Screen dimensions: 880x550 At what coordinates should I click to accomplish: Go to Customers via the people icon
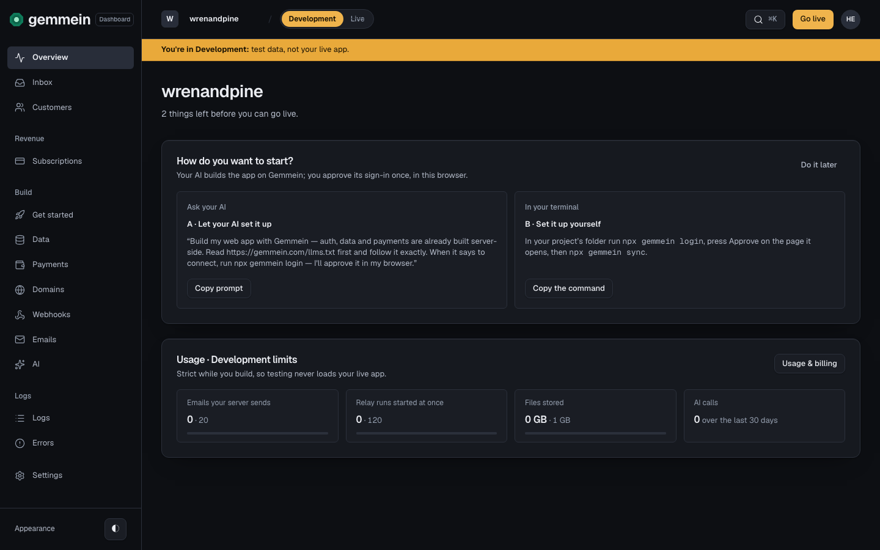coord(20,108)
